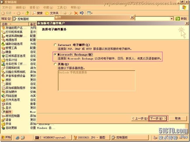
Task: Select 键盘 item
Action: [x=6, y=52]
